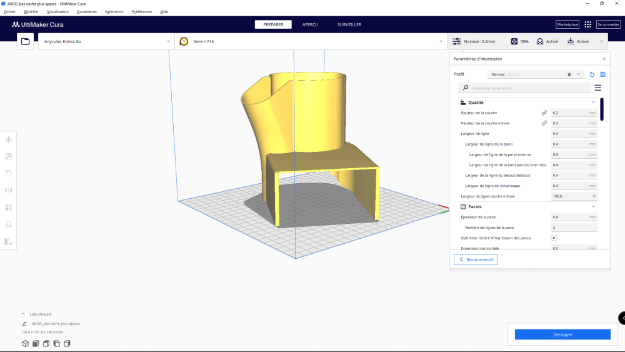Click the last tool icon in left toolbar
625x352 pixels.
pyautogui.click(x=8, y=241)
